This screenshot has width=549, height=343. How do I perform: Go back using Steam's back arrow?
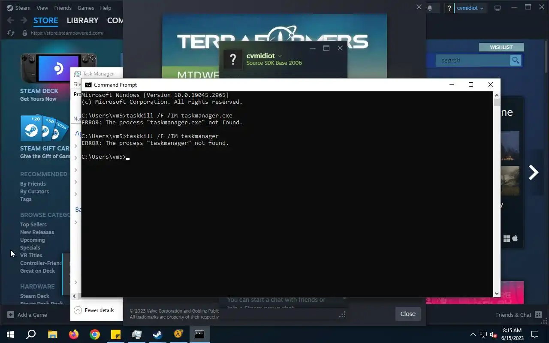coord(11,20)
